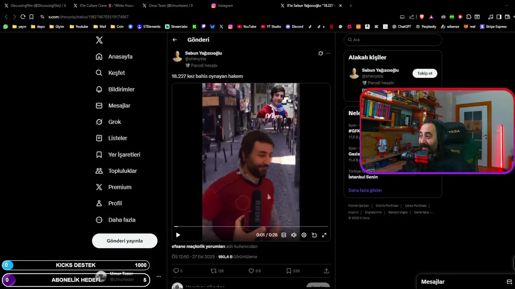Viewport: 515px width, 289px height.
Task: Open the Giyim bookmarks folder
Action: [x=57, y=26]
